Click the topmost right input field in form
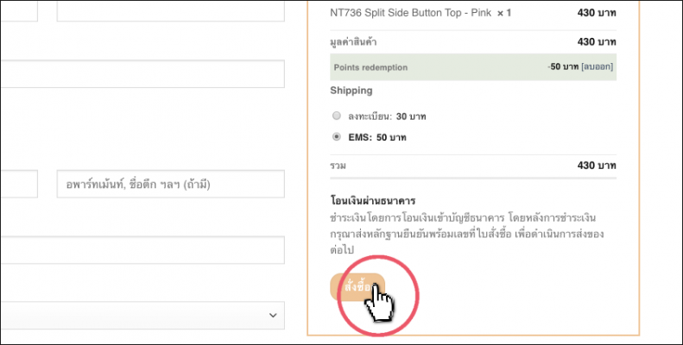 click(x=170, y=10)
